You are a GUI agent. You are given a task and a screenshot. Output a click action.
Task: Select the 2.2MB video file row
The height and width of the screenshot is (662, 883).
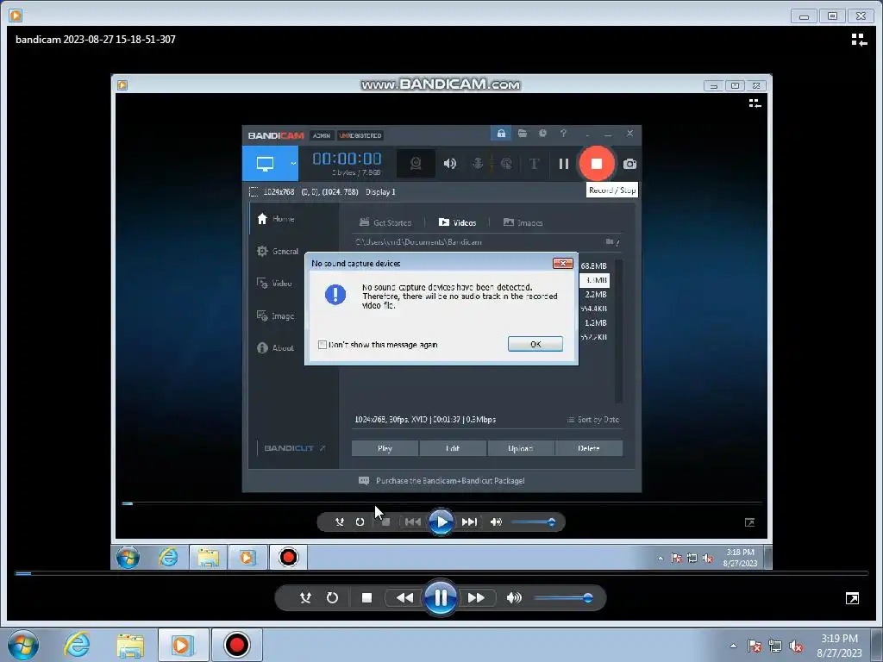595,295
